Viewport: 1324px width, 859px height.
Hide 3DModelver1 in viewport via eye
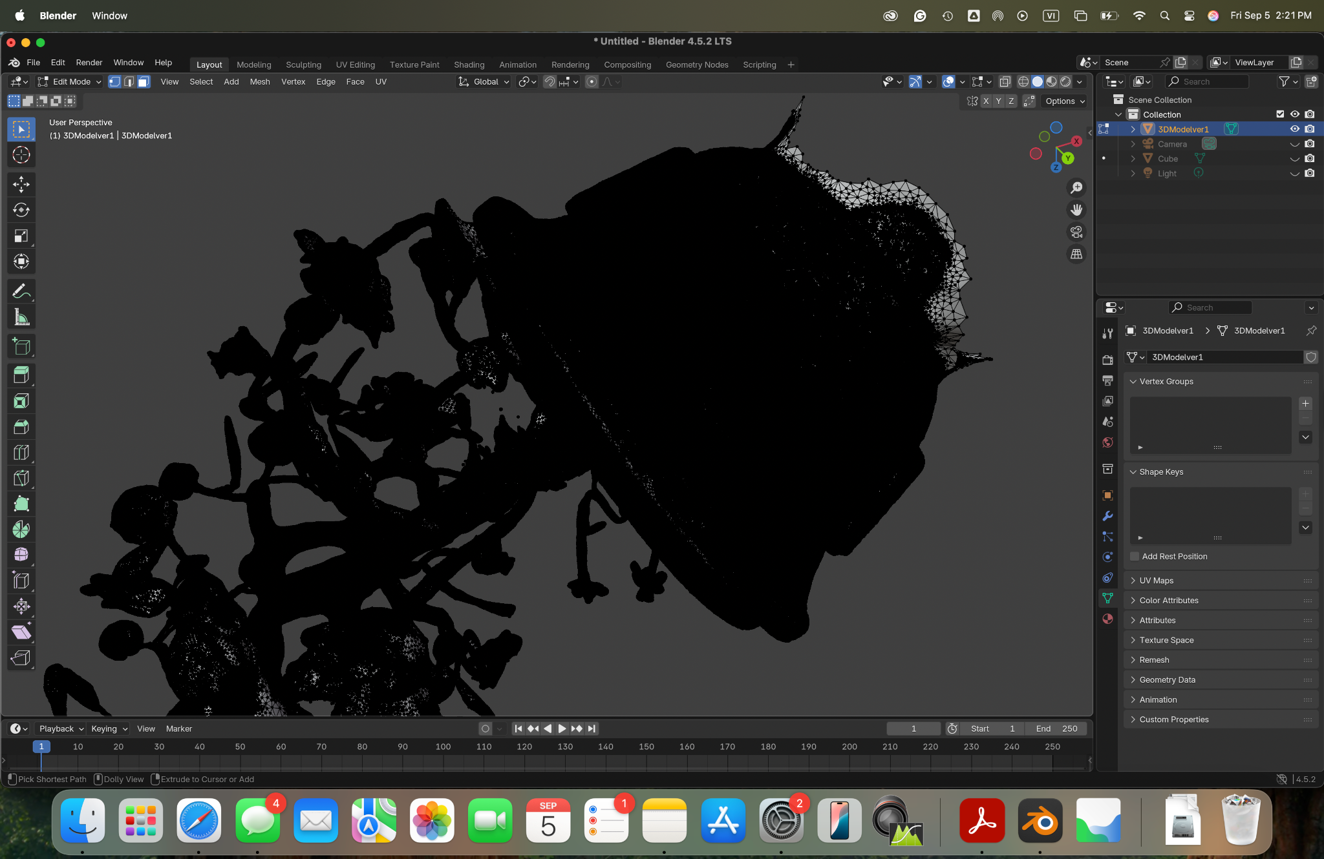(1294, 129)
